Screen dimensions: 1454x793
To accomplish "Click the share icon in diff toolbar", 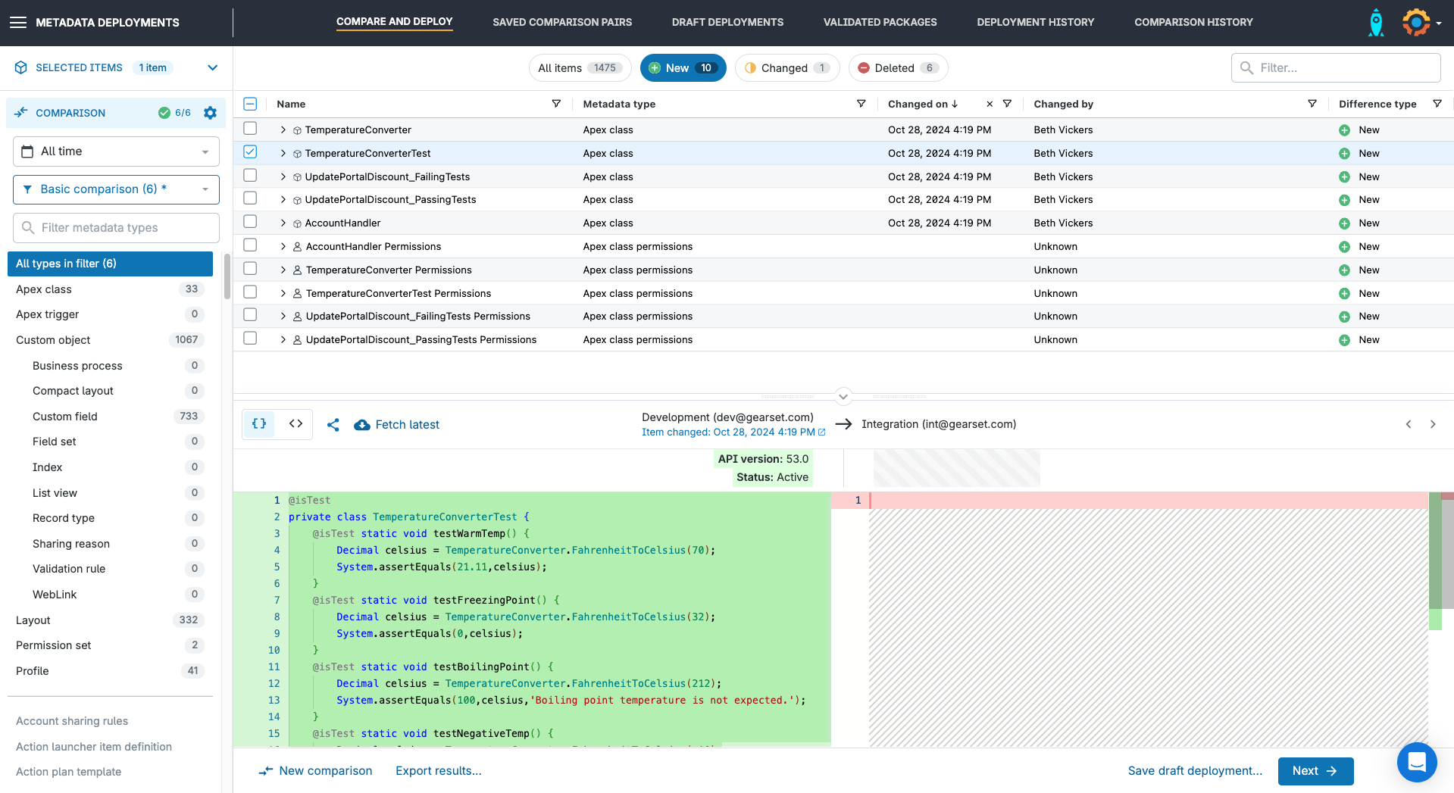I will click(x=333, y=425).
